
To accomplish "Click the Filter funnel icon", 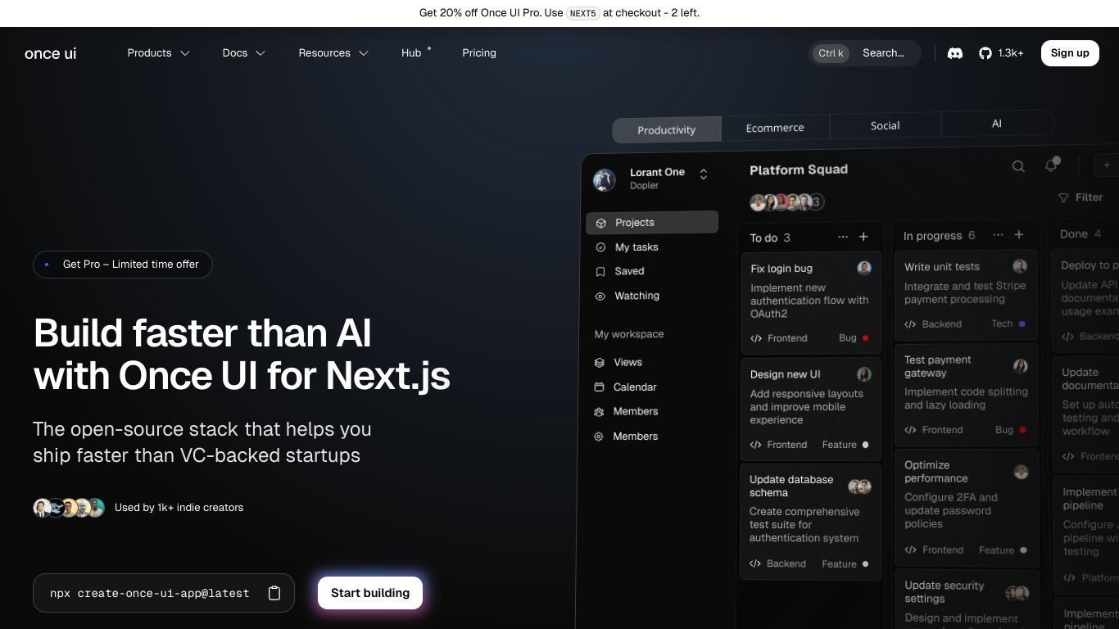I will [1063, 197].
